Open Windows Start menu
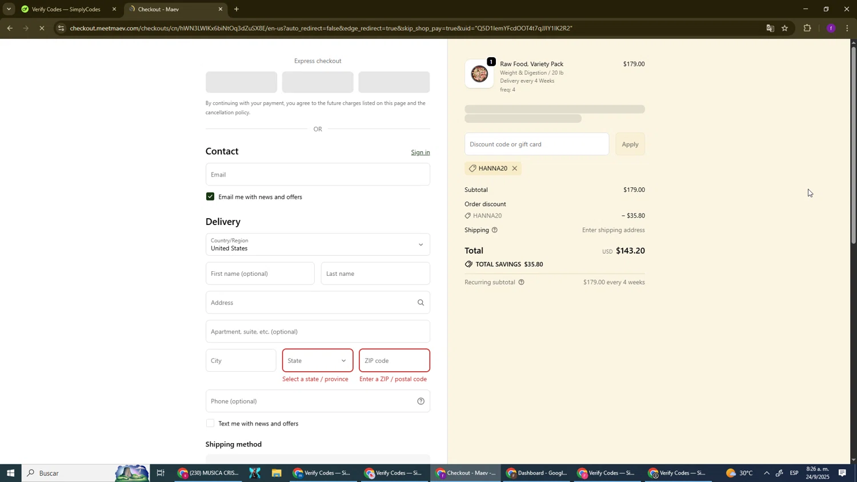857x482 pixels. point(10,473)
